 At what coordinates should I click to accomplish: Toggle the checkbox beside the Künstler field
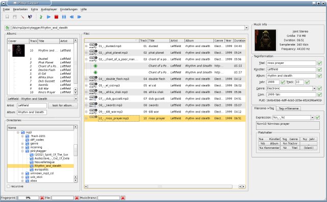319,69
